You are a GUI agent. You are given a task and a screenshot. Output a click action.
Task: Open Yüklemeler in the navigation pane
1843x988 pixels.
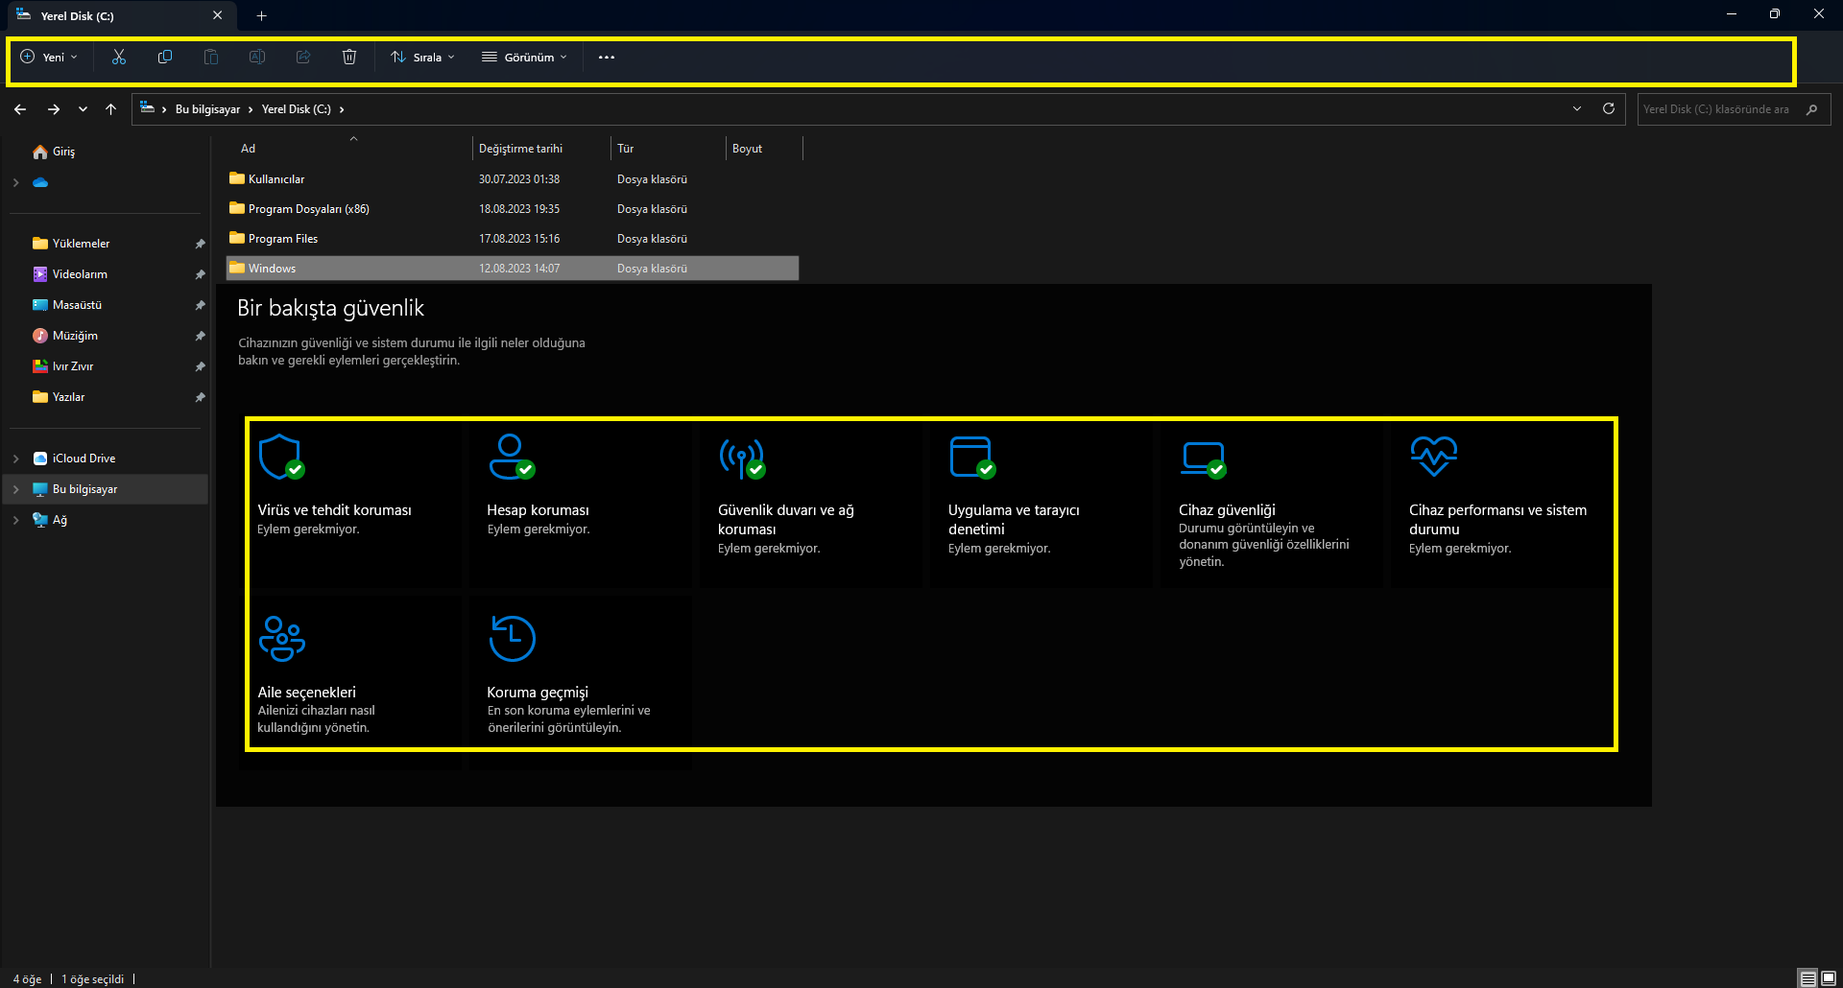coord(81,244)
